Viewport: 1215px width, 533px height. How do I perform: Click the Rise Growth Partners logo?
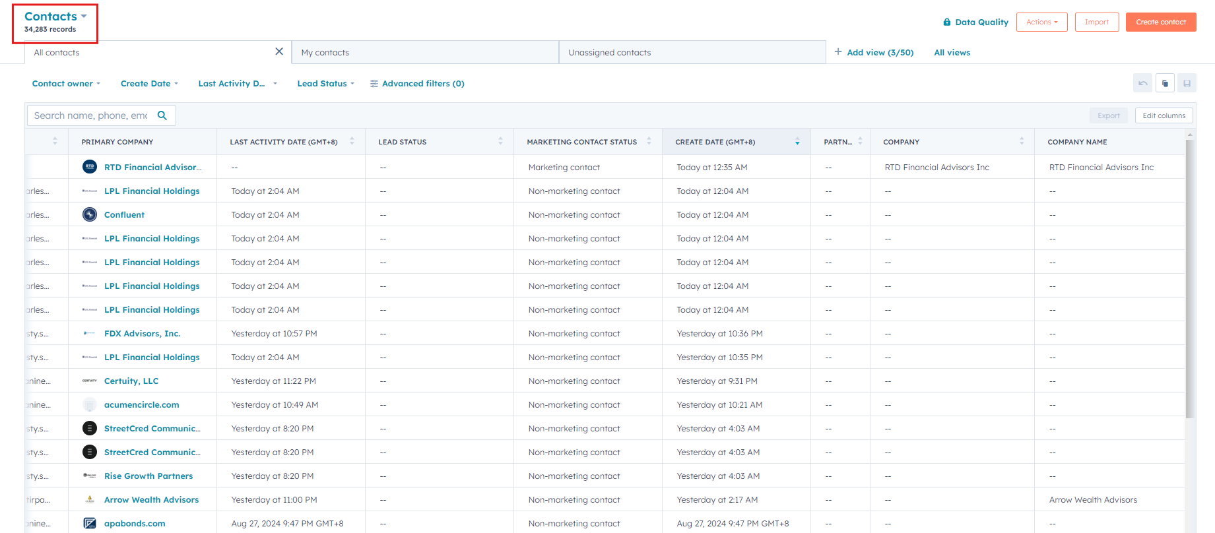(90, 476)
